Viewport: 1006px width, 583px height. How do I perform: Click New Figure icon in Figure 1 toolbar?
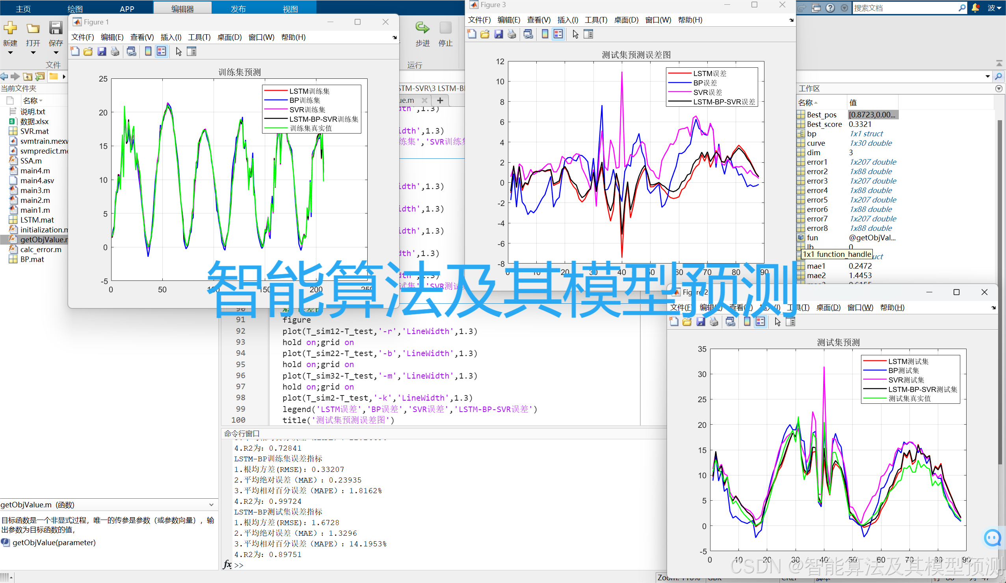coord(75,52)
